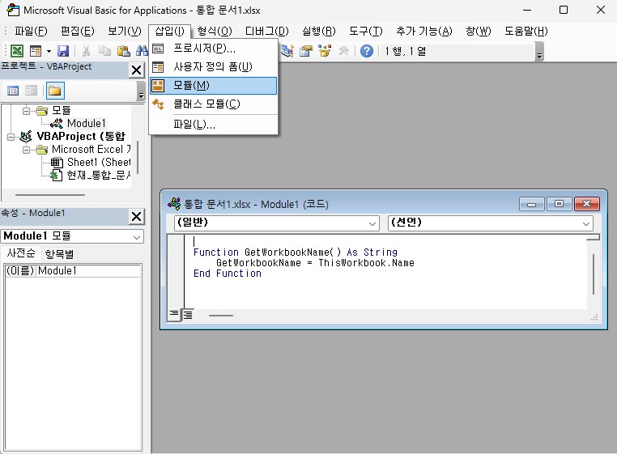Switch to the Alphabetic (사전순) tab
This screenshot has height=454, width=617.
(x=21, y=253)
